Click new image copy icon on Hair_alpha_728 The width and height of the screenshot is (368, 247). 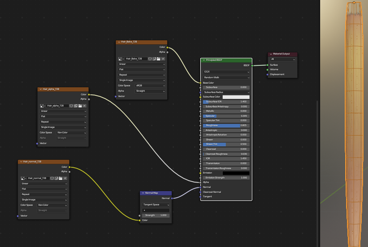click(x=76, y=106)
